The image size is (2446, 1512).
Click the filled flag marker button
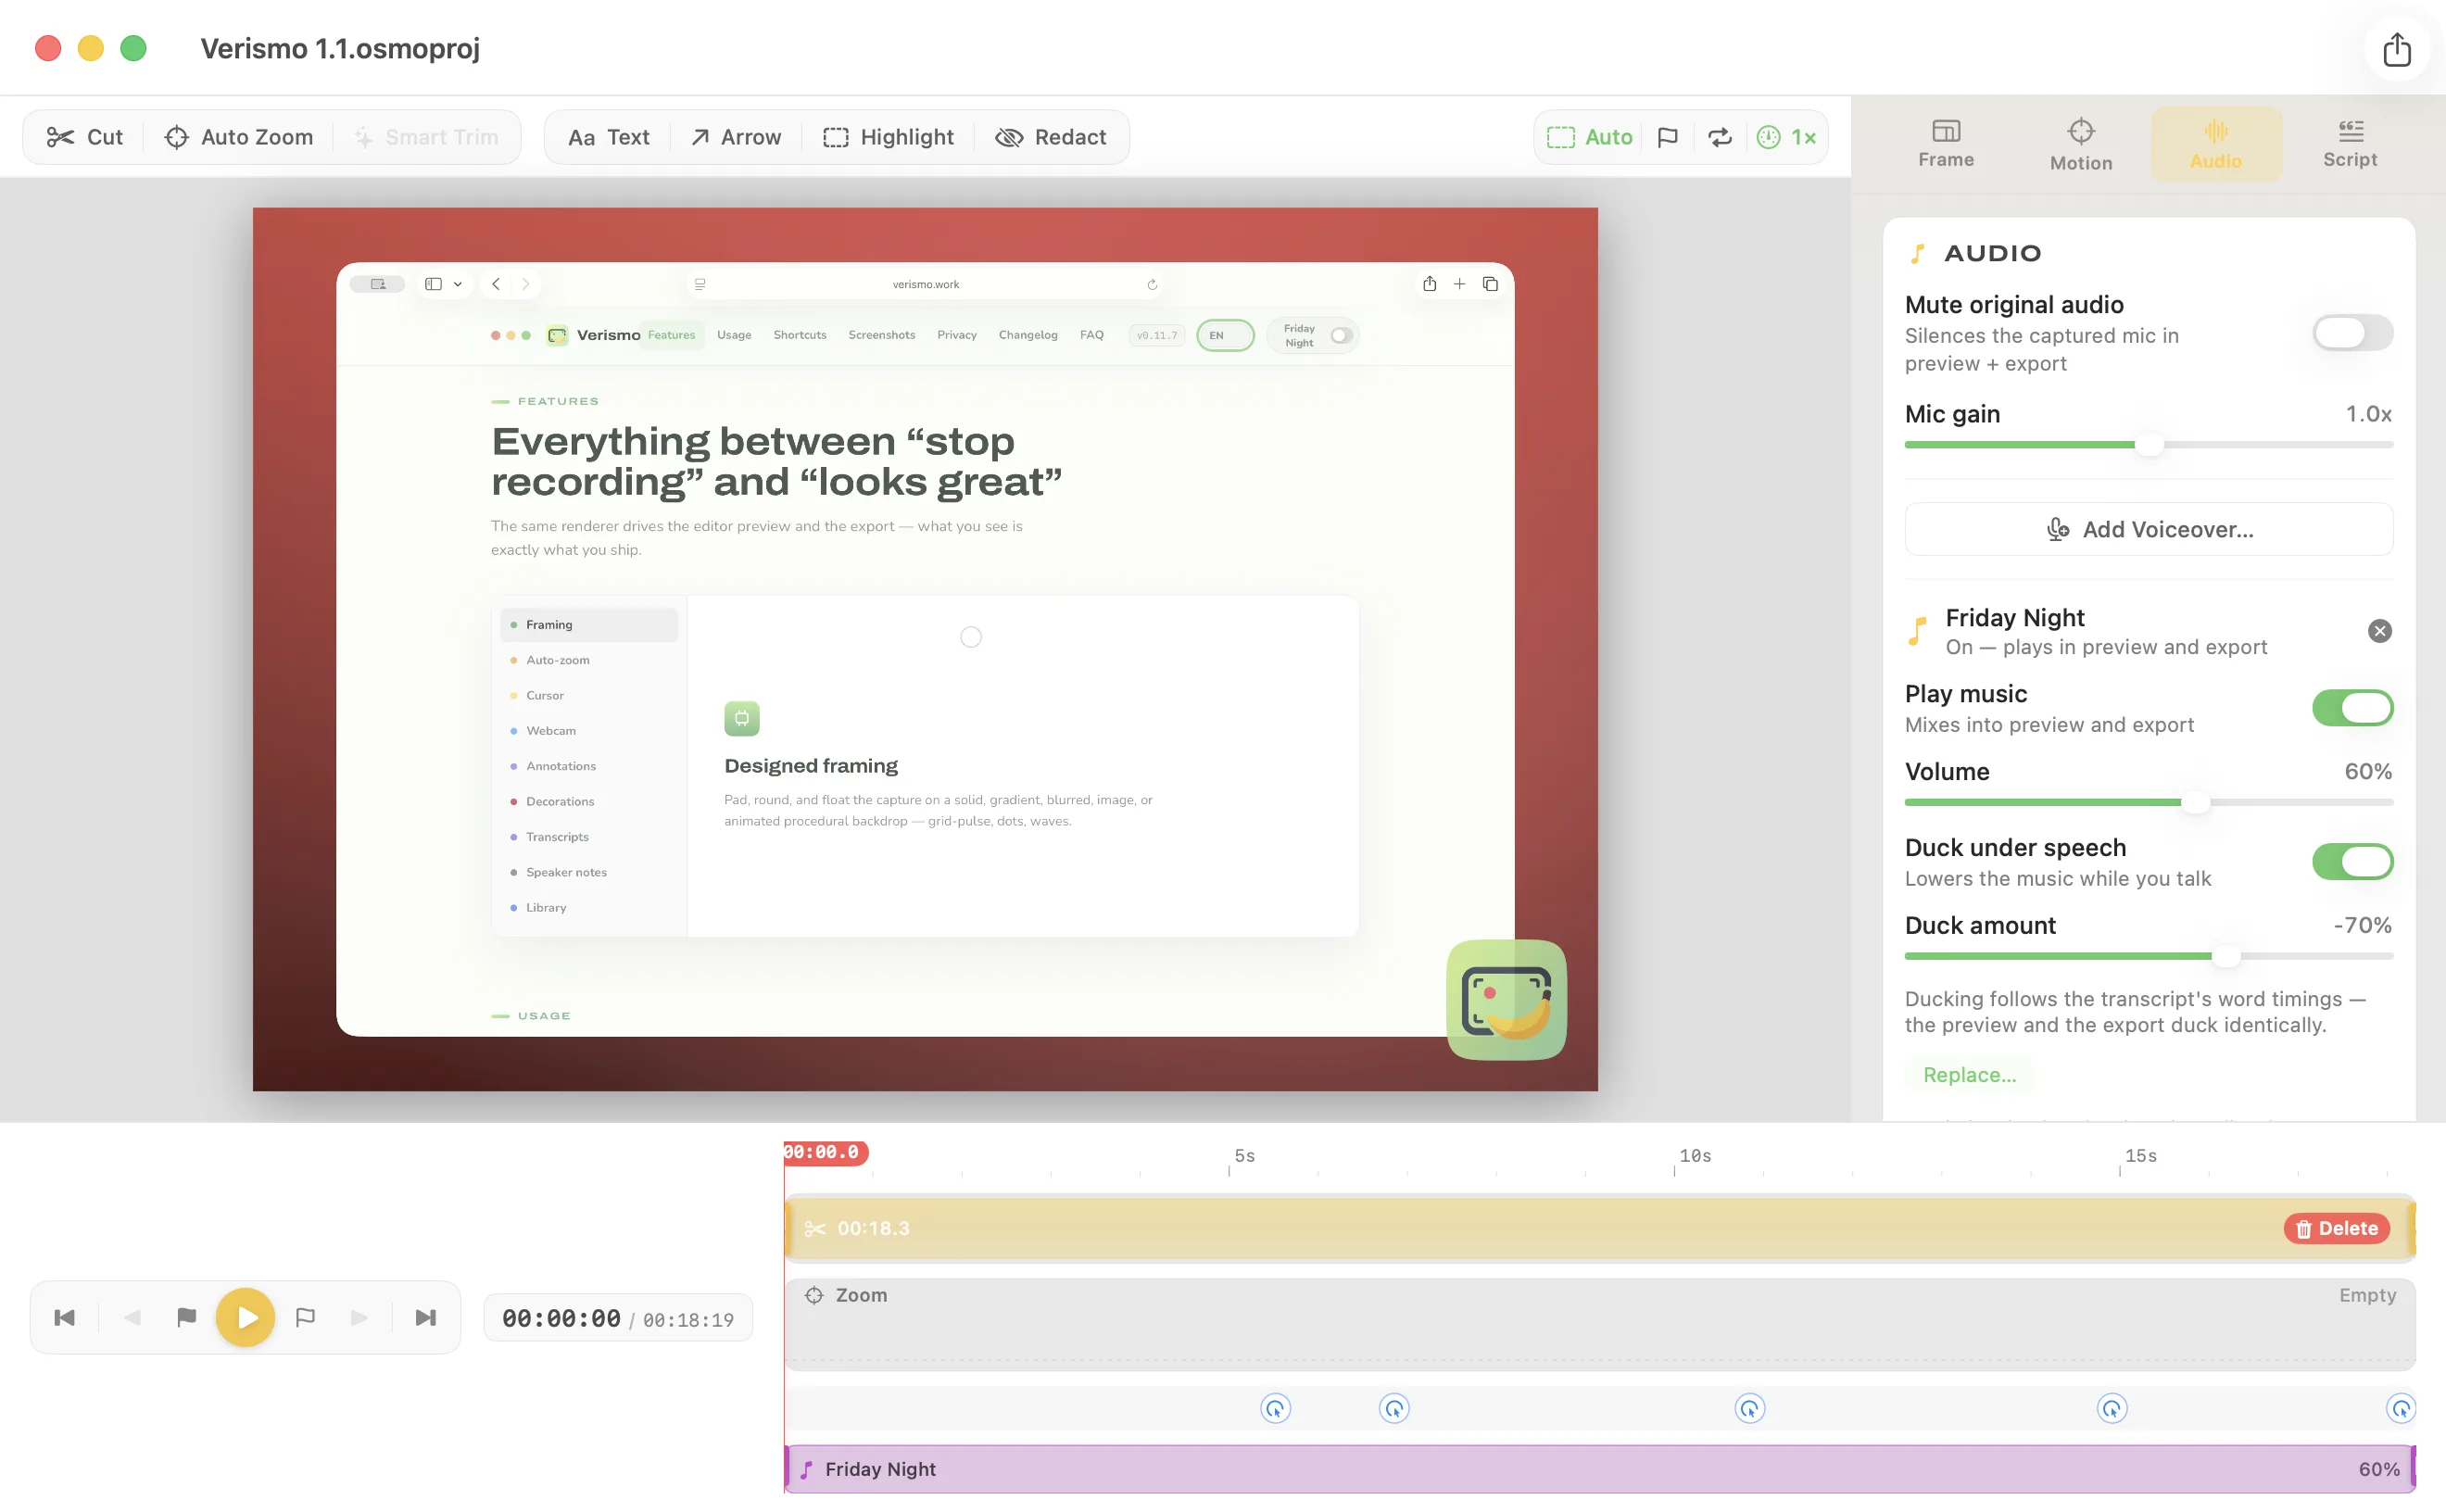pos(186,1318)
